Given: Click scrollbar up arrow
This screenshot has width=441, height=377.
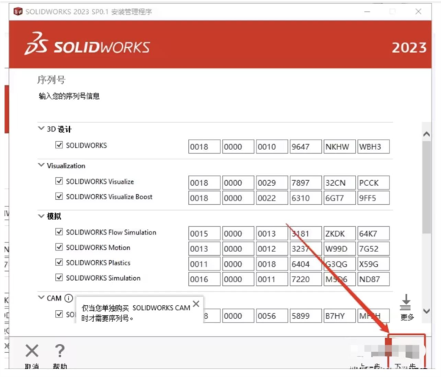Looking at the screenshot, I should pyautogui.click(x=426, y=134).
